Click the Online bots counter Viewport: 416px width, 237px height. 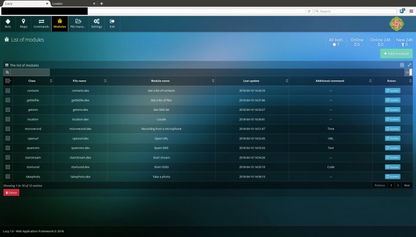pos(357,42)
